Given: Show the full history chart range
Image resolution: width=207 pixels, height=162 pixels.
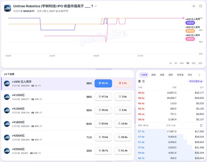Looking at the screenshot, I should tap(200, 63).
